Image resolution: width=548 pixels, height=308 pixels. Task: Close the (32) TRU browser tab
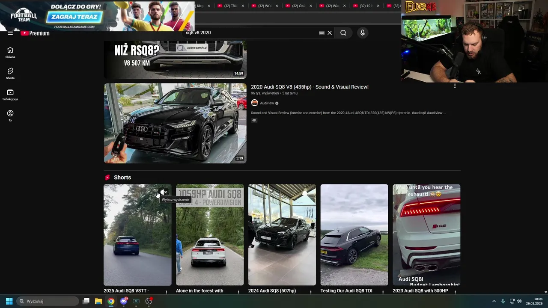[243, 6]
